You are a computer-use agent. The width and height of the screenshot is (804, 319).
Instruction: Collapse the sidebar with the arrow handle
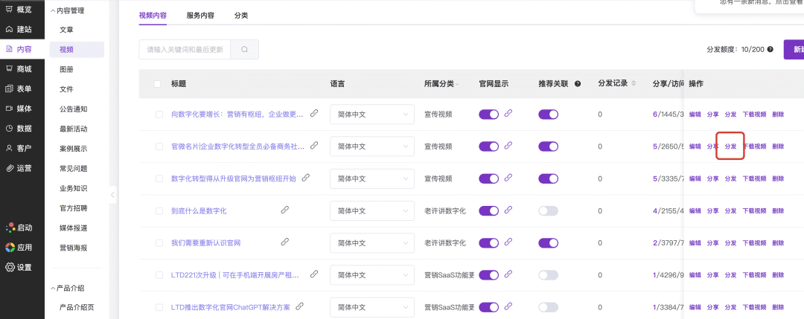[112, 195]
